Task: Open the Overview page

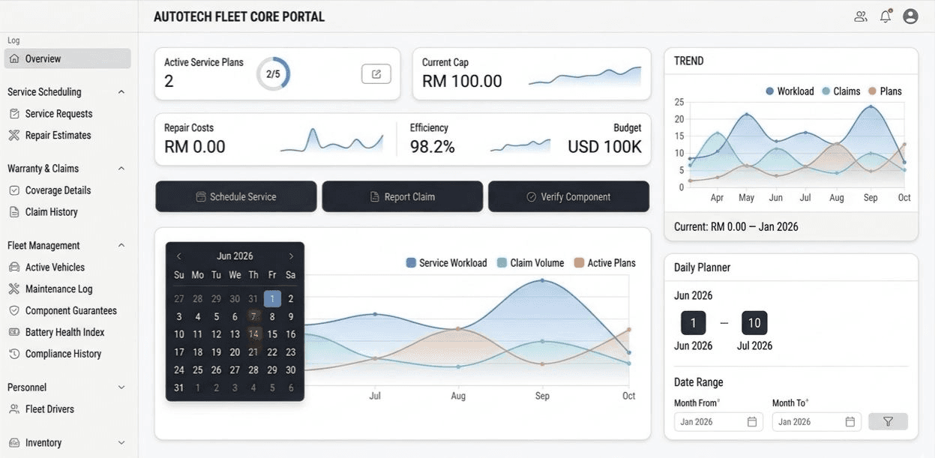Action: [x=67, y=58]
